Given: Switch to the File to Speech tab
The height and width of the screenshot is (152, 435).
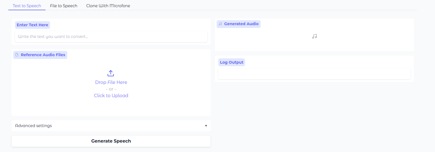Looking at the screenshot, I should pyautogui.click(x=64, y=6).
